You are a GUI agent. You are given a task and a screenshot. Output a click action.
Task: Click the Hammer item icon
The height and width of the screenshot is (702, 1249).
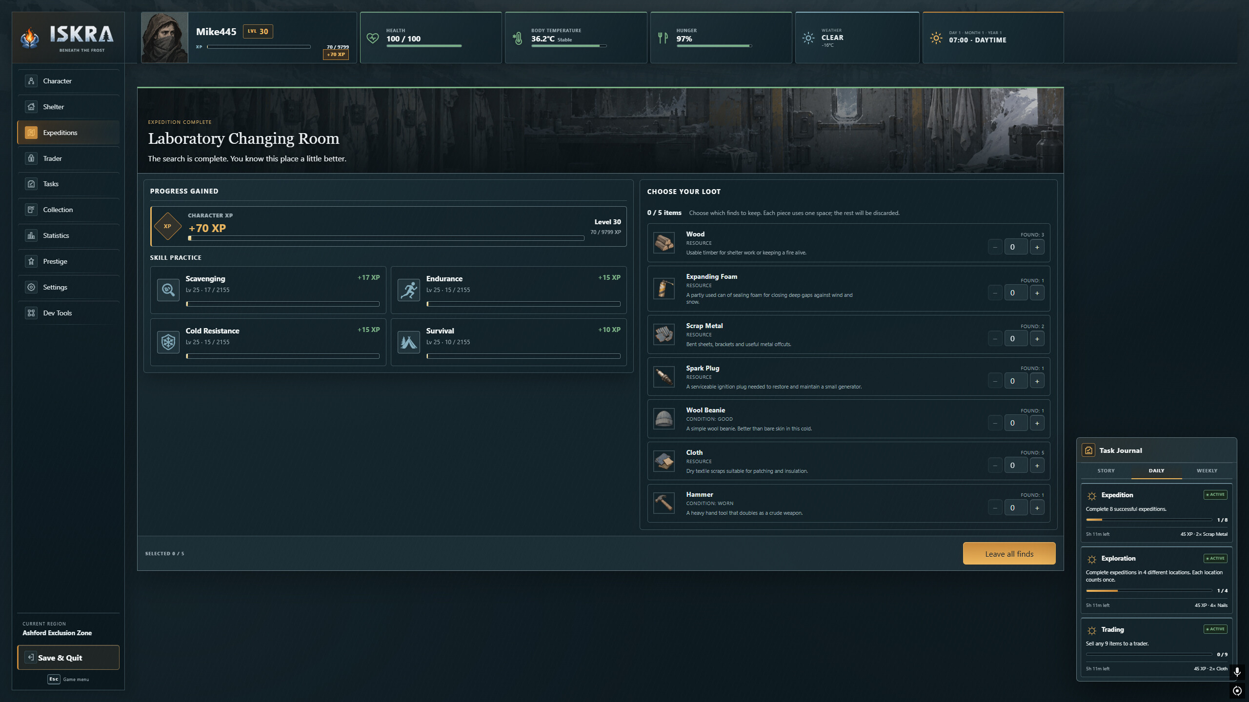point(664,503)
